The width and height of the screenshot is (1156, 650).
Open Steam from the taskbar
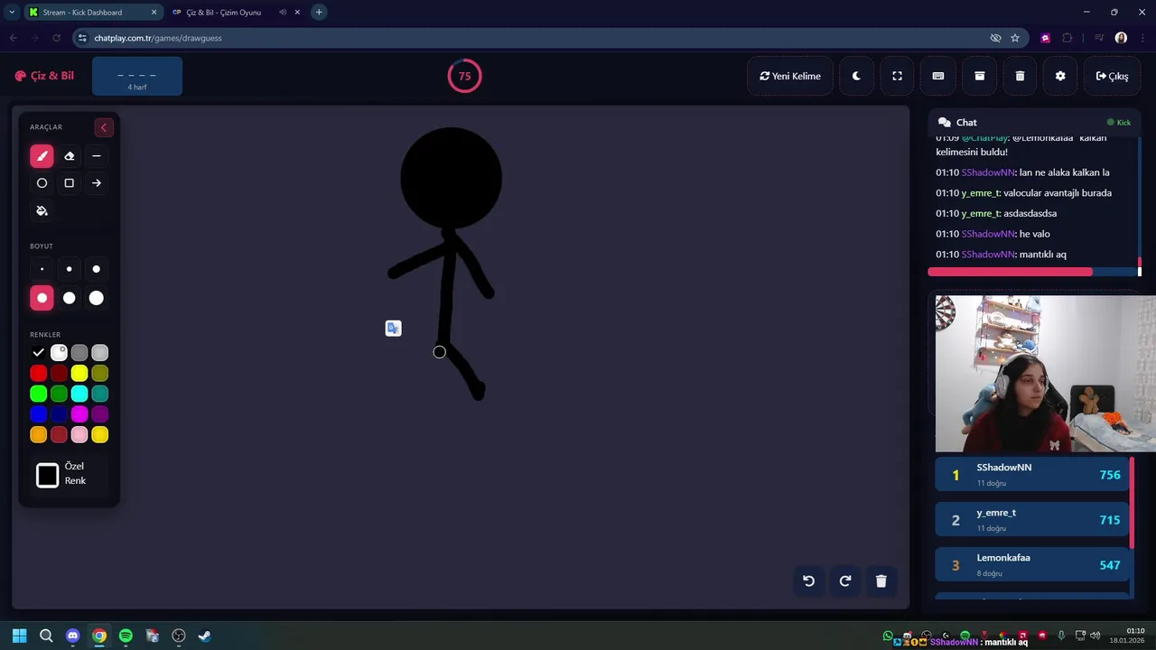coord(205,636)
